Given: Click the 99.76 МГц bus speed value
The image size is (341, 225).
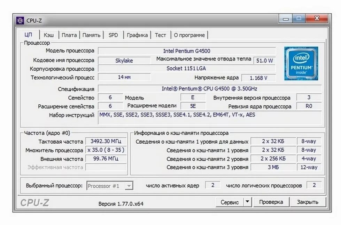Looking at the screenshot, I should click(106, 159).
